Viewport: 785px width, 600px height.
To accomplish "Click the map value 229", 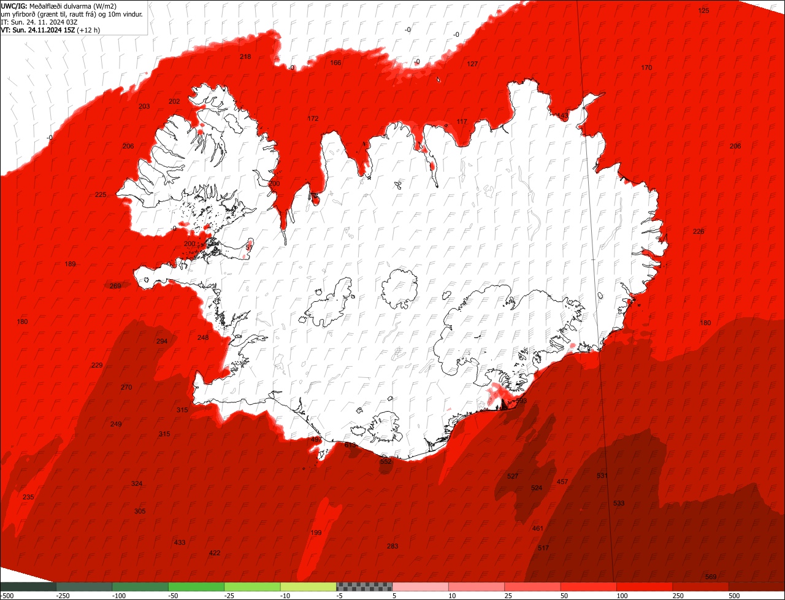I will [x=97, y=365].
